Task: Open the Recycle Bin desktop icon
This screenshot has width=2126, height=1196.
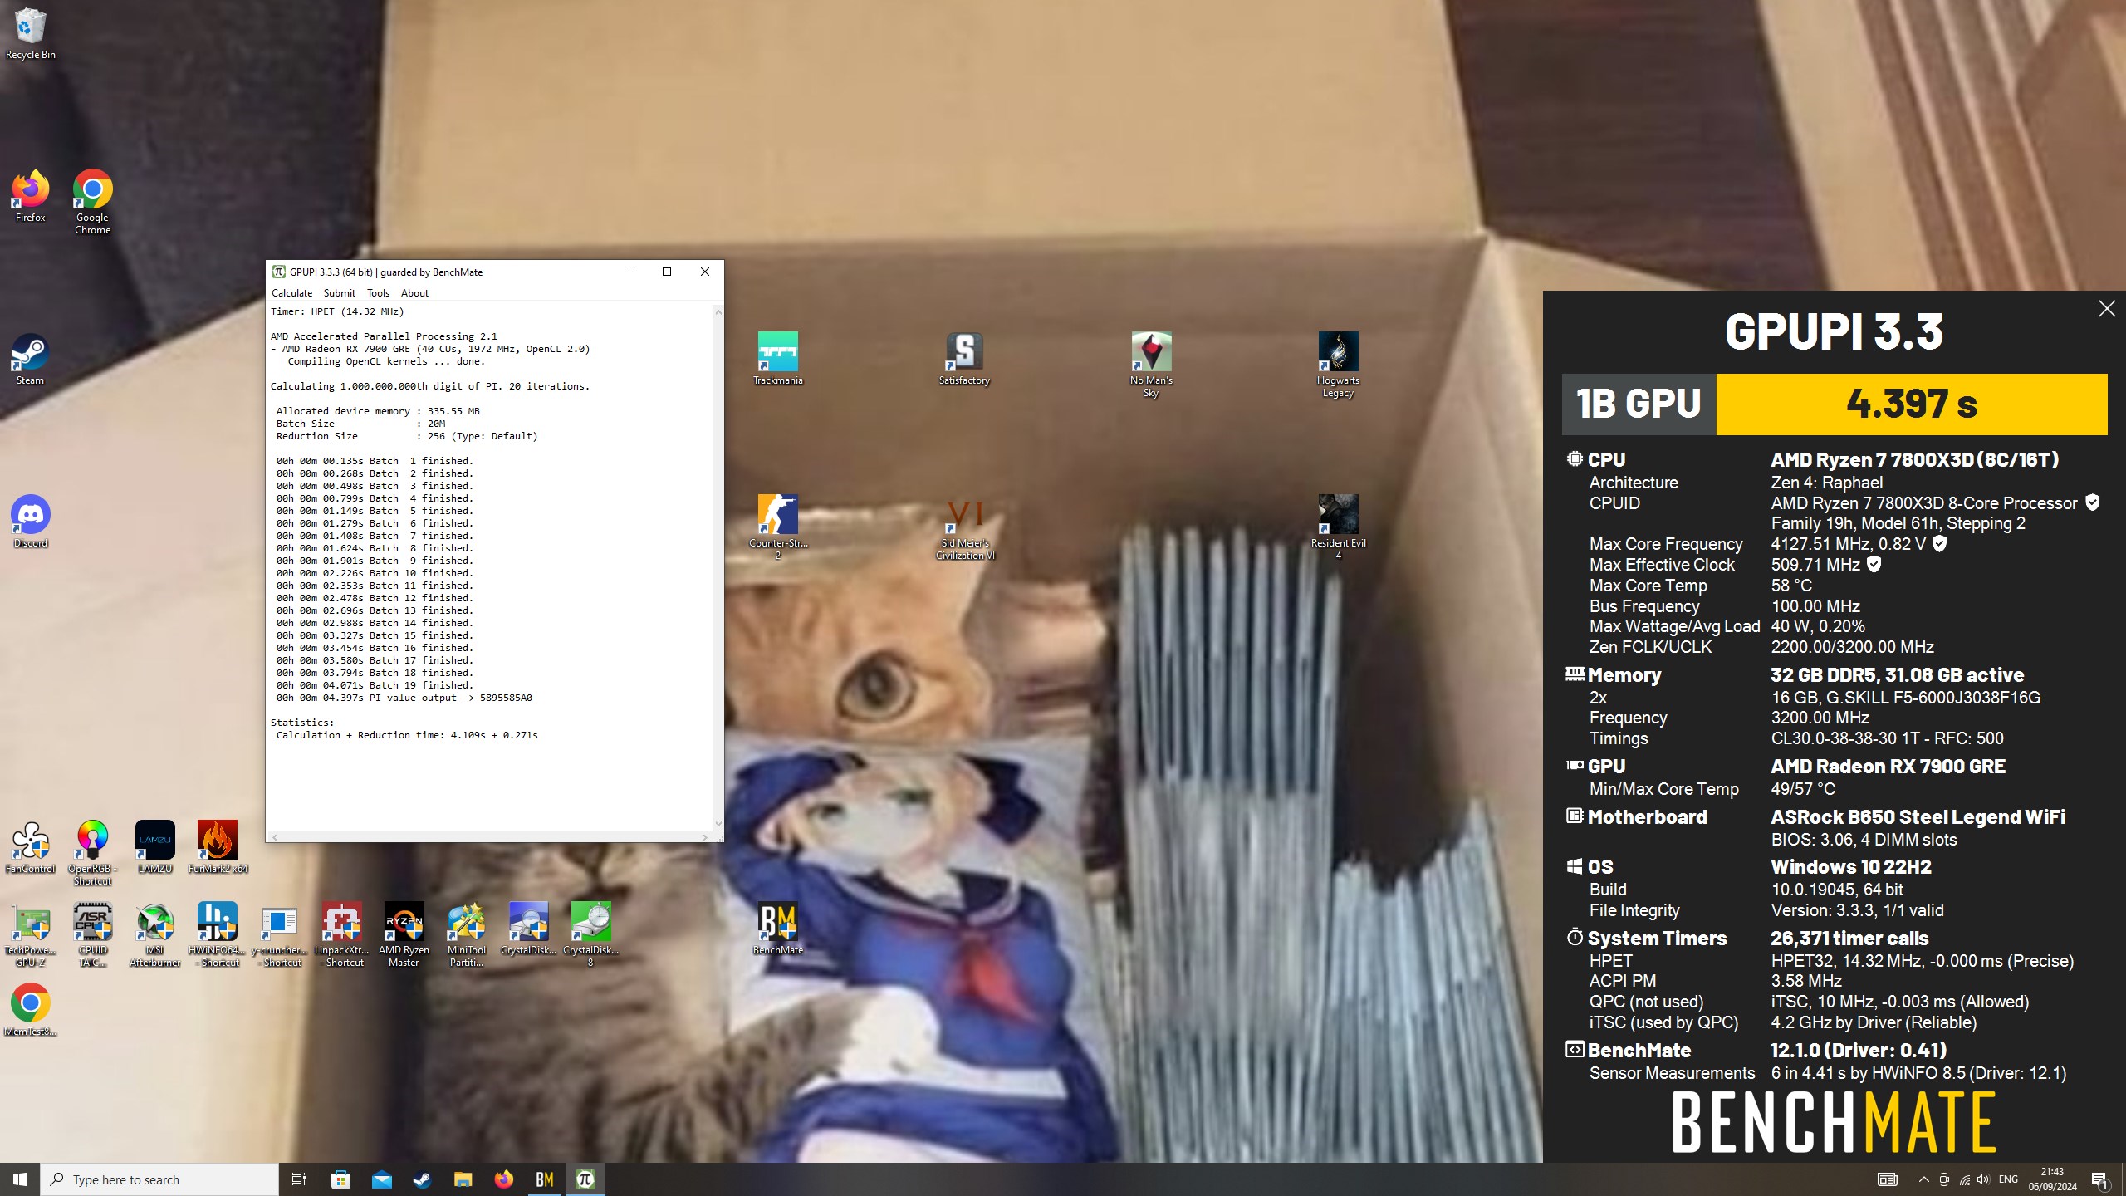Action: coord(30,33)
